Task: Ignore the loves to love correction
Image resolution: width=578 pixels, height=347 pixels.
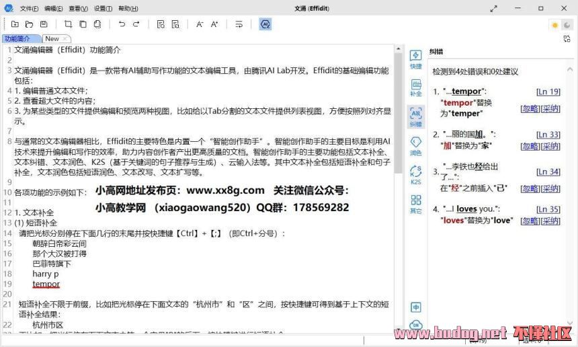Action: (x=530, y=221)
